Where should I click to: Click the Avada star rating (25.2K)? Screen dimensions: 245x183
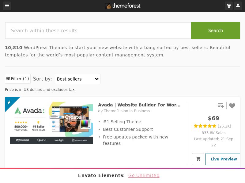pos(212,126)
